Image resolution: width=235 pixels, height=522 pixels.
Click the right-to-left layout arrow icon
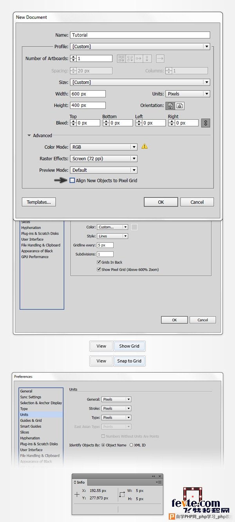(x=160, y=59)
